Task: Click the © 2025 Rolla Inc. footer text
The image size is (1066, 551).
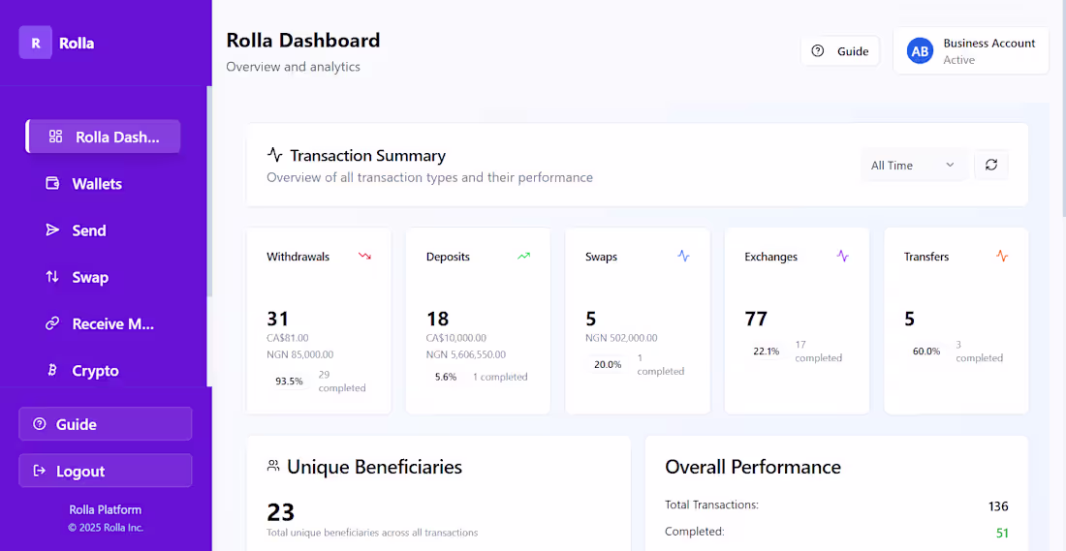Action: click(x=106, y=527)
